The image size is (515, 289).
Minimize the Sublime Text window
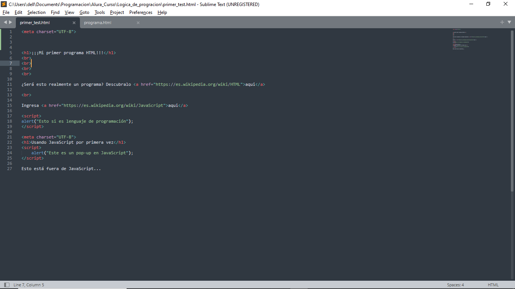coord(471,4)
